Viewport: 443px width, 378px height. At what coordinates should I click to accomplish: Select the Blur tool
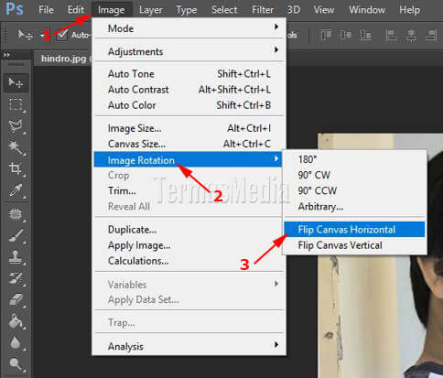[16, 342]
